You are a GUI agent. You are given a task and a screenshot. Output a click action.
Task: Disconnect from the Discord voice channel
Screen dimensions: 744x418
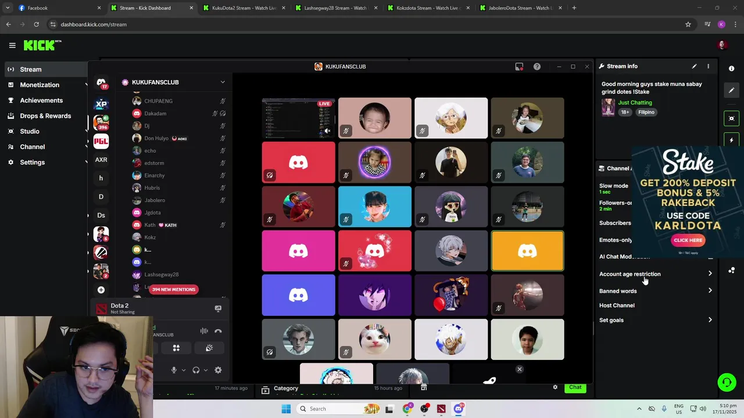tap(218, 331)
